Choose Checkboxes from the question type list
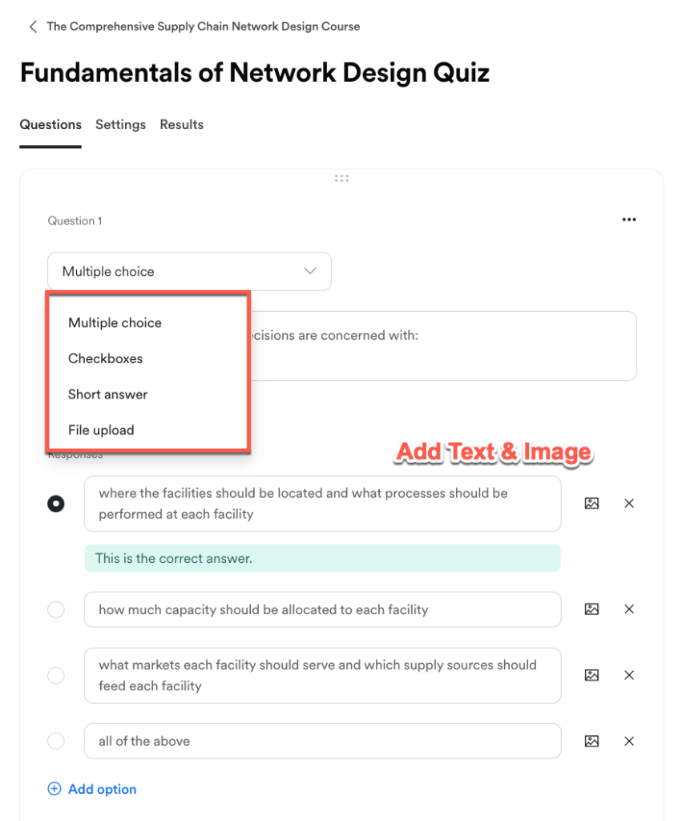The image size is (682, 821). pos(105,358)
